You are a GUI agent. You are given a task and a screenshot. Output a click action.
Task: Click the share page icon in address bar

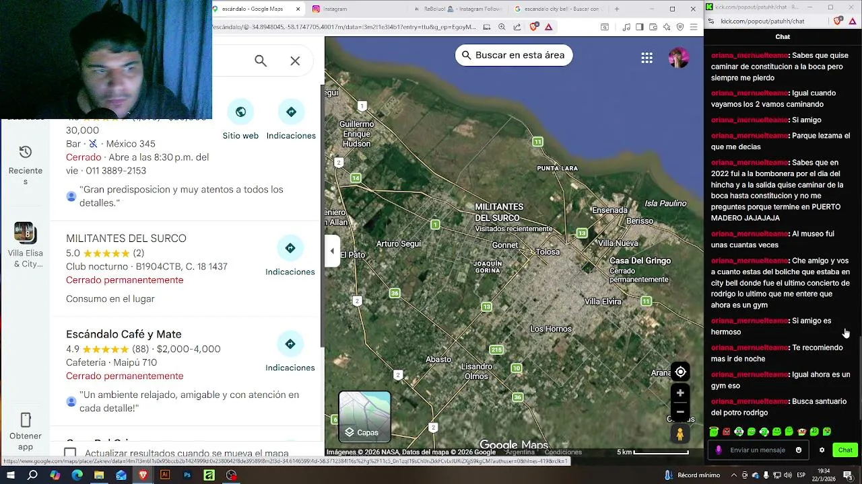pyautogui.click(x=517, y=27)
